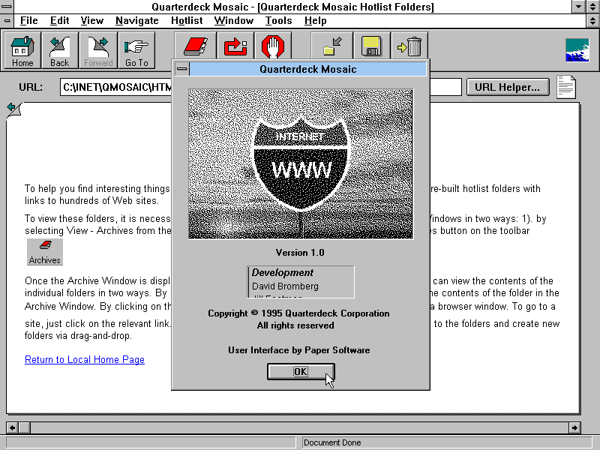Click the trash can toolbar icon
Screen dimensions: 600x450
(409, 46)
